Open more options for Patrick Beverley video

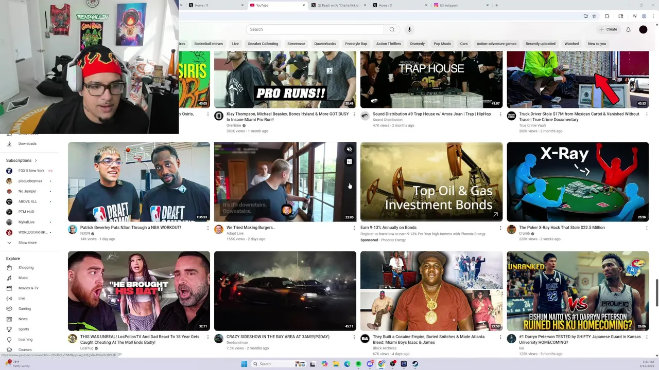tap(208, 228)
